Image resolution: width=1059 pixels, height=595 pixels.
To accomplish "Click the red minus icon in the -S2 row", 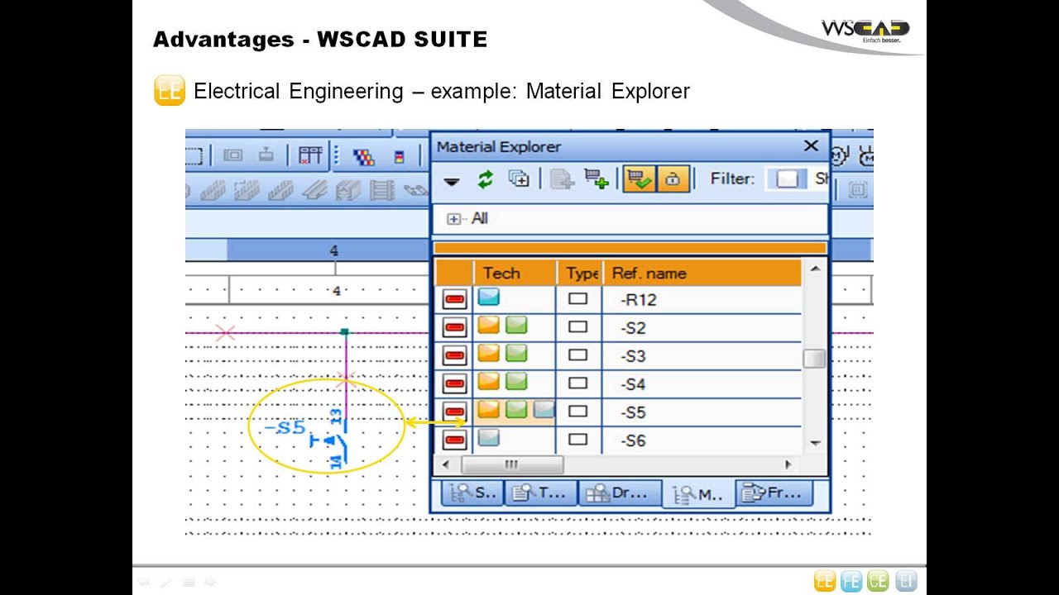I will pyautogui.click(x=454, y=328).
